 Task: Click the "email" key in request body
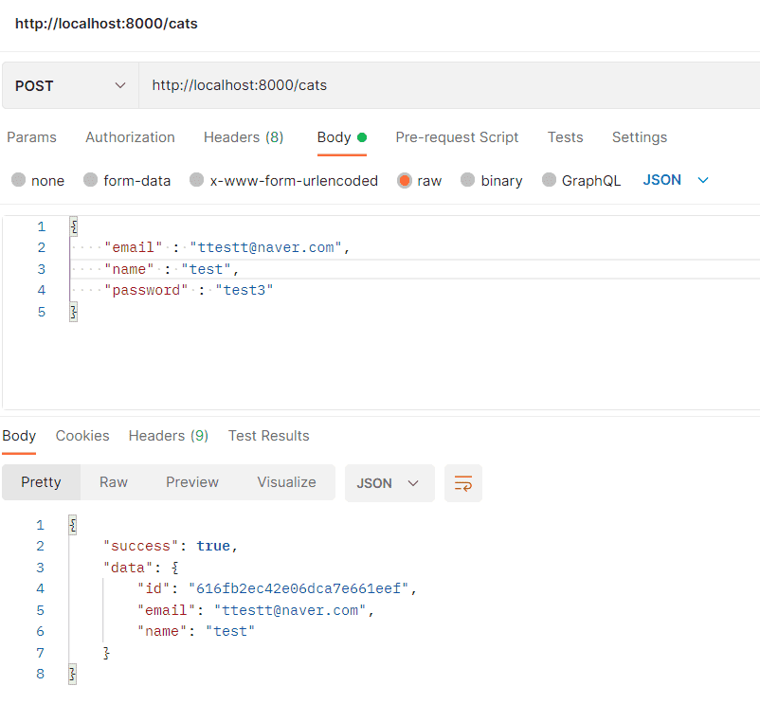click(134, 247)
